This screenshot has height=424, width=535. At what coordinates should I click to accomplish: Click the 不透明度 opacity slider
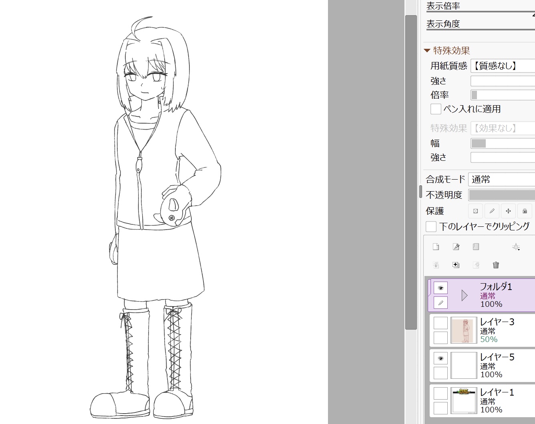(x=501, y=195)
